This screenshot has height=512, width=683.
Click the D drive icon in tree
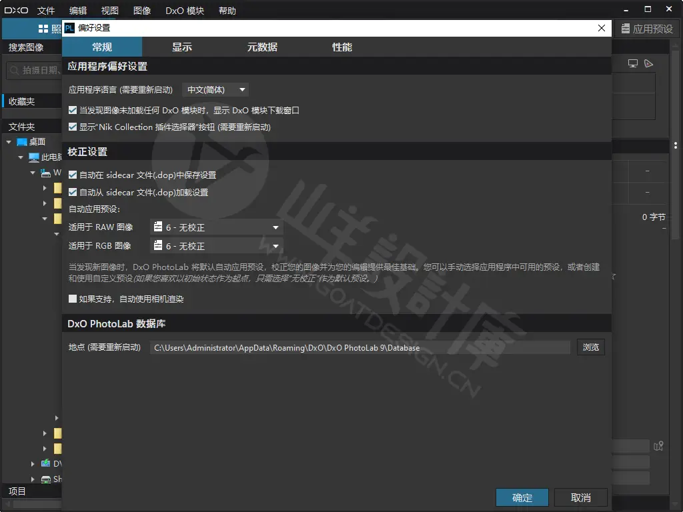point(46,464)
